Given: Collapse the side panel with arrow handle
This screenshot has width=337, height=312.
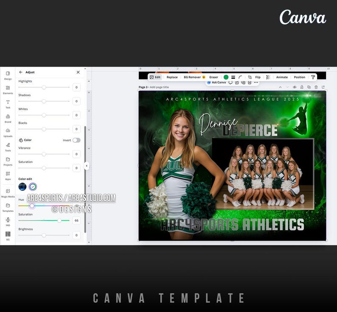Looking at the screenshot, I should [87, 166].
